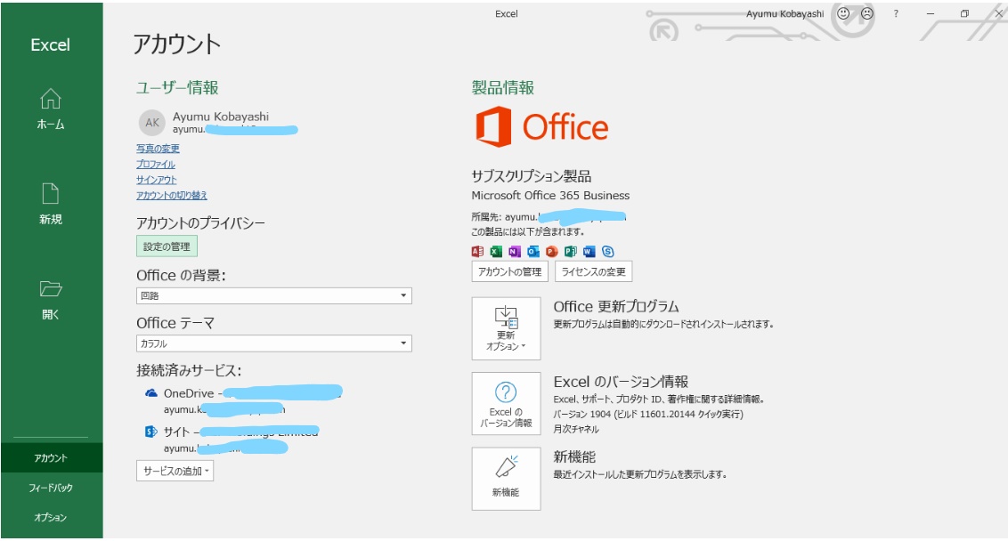This screenshot has height=541, width=1008.
Task: Open the Office テーマ dropdown showing カラフル
Action: 274,343
